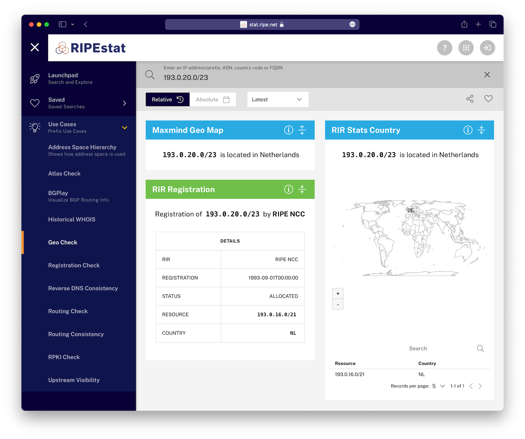Image resolution: width=525 pixels, height=439 pixels.
Task: Open Registration Check use case
Action: click(74, 265)
